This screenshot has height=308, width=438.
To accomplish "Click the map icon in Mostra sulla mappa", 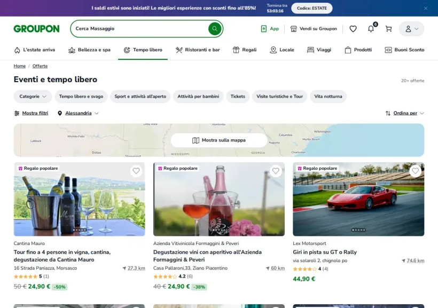I will point(195,140).
